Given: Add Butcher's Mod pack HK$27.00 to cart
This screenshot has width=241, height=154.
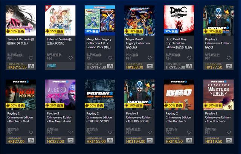Looking at the screenshot, I should click(31, 140).
